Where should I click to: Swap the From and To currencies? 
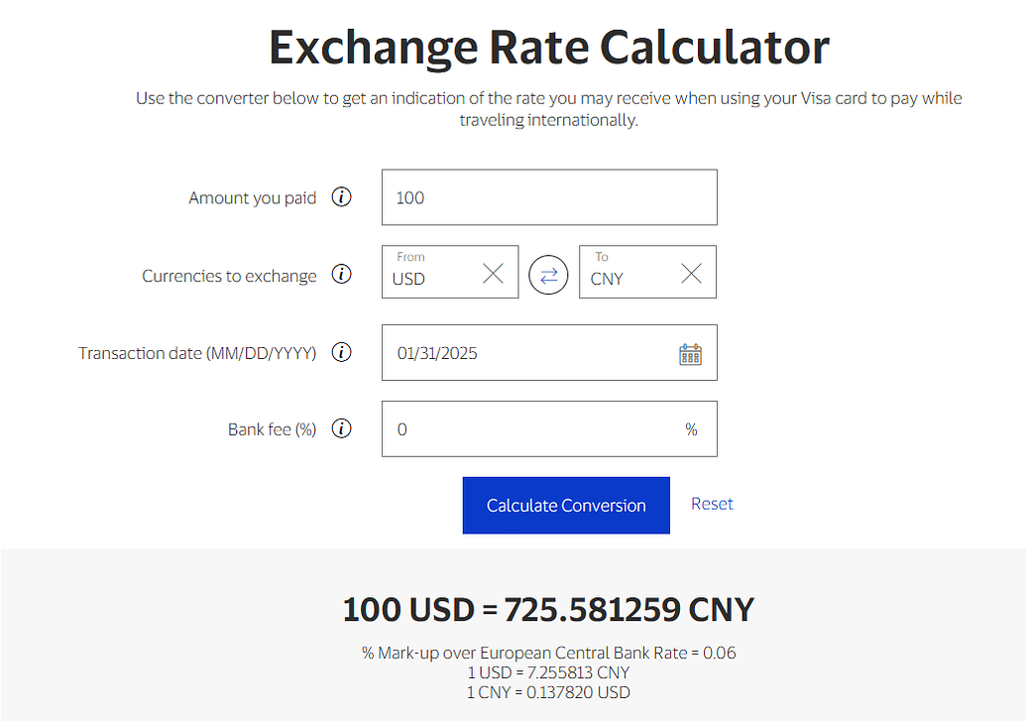[548, 275]
